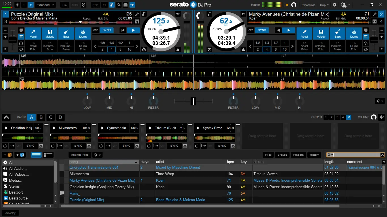
Task: Toggle the Bass stem on the Puzzle deck
Action: pyautogui.click(x=66, y=33)
